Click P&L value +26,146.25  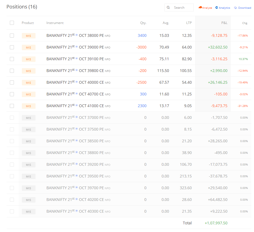tap(218, 82)
